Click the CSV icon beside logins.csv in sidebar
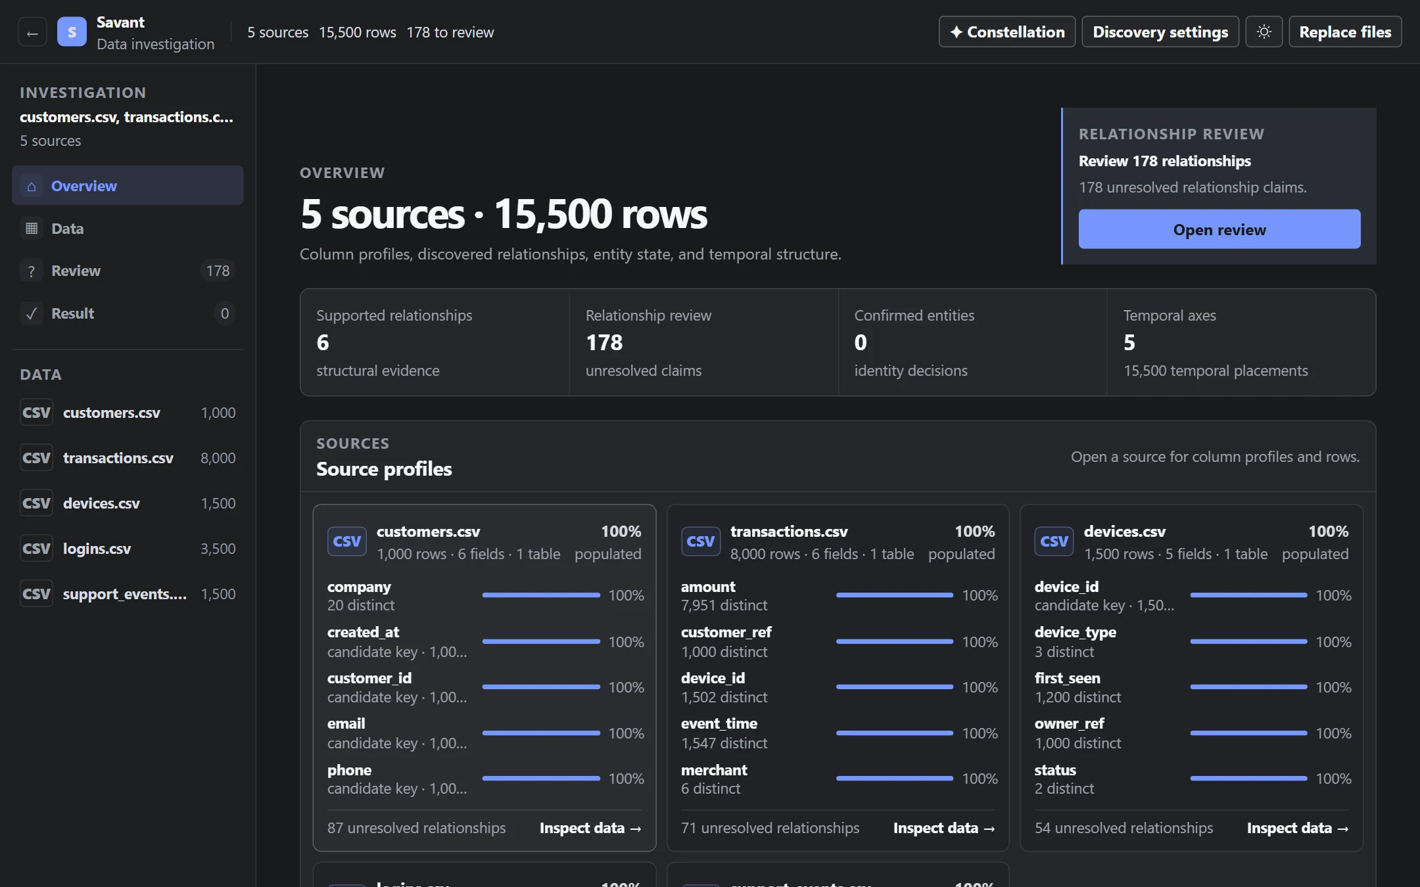This screenshot has height=887, width=1420. coord(36,549)
